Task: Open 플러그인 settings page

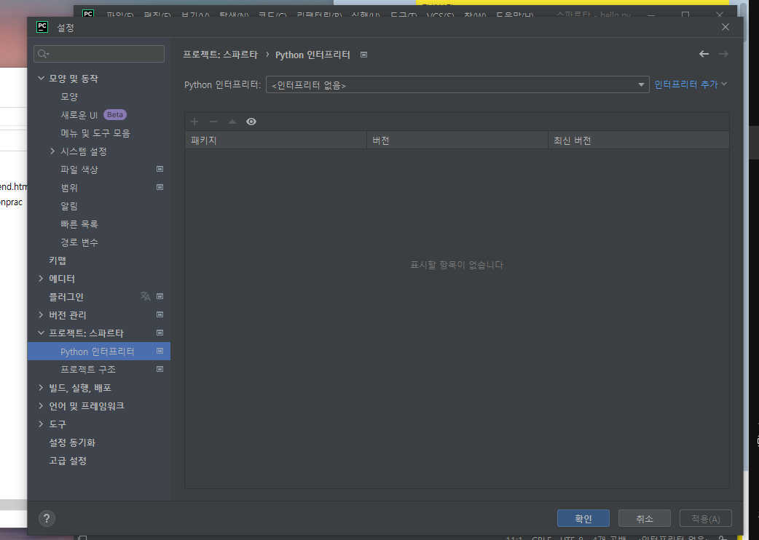Action: click(x=66, y=297)
